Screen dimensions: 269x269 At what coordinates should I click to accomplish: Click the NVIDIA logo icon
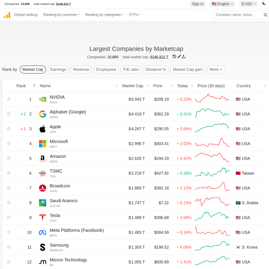43,99
